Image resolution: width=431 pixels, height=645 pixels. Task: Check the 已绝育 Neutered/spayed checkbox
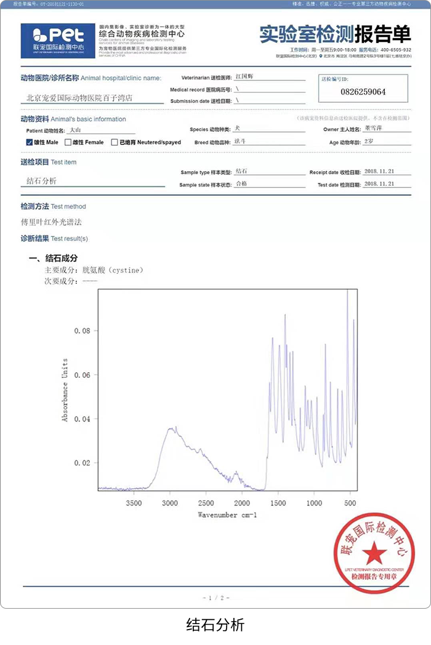click(115, 142)
